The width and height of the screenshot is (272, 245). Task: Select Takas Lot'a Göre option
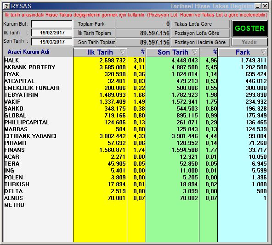(x=200, y=24)
